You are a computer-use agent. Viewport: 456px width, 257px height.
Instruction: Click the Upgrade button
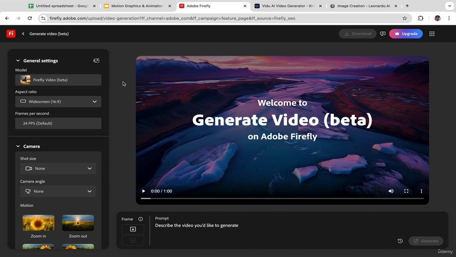click(406, 34)
